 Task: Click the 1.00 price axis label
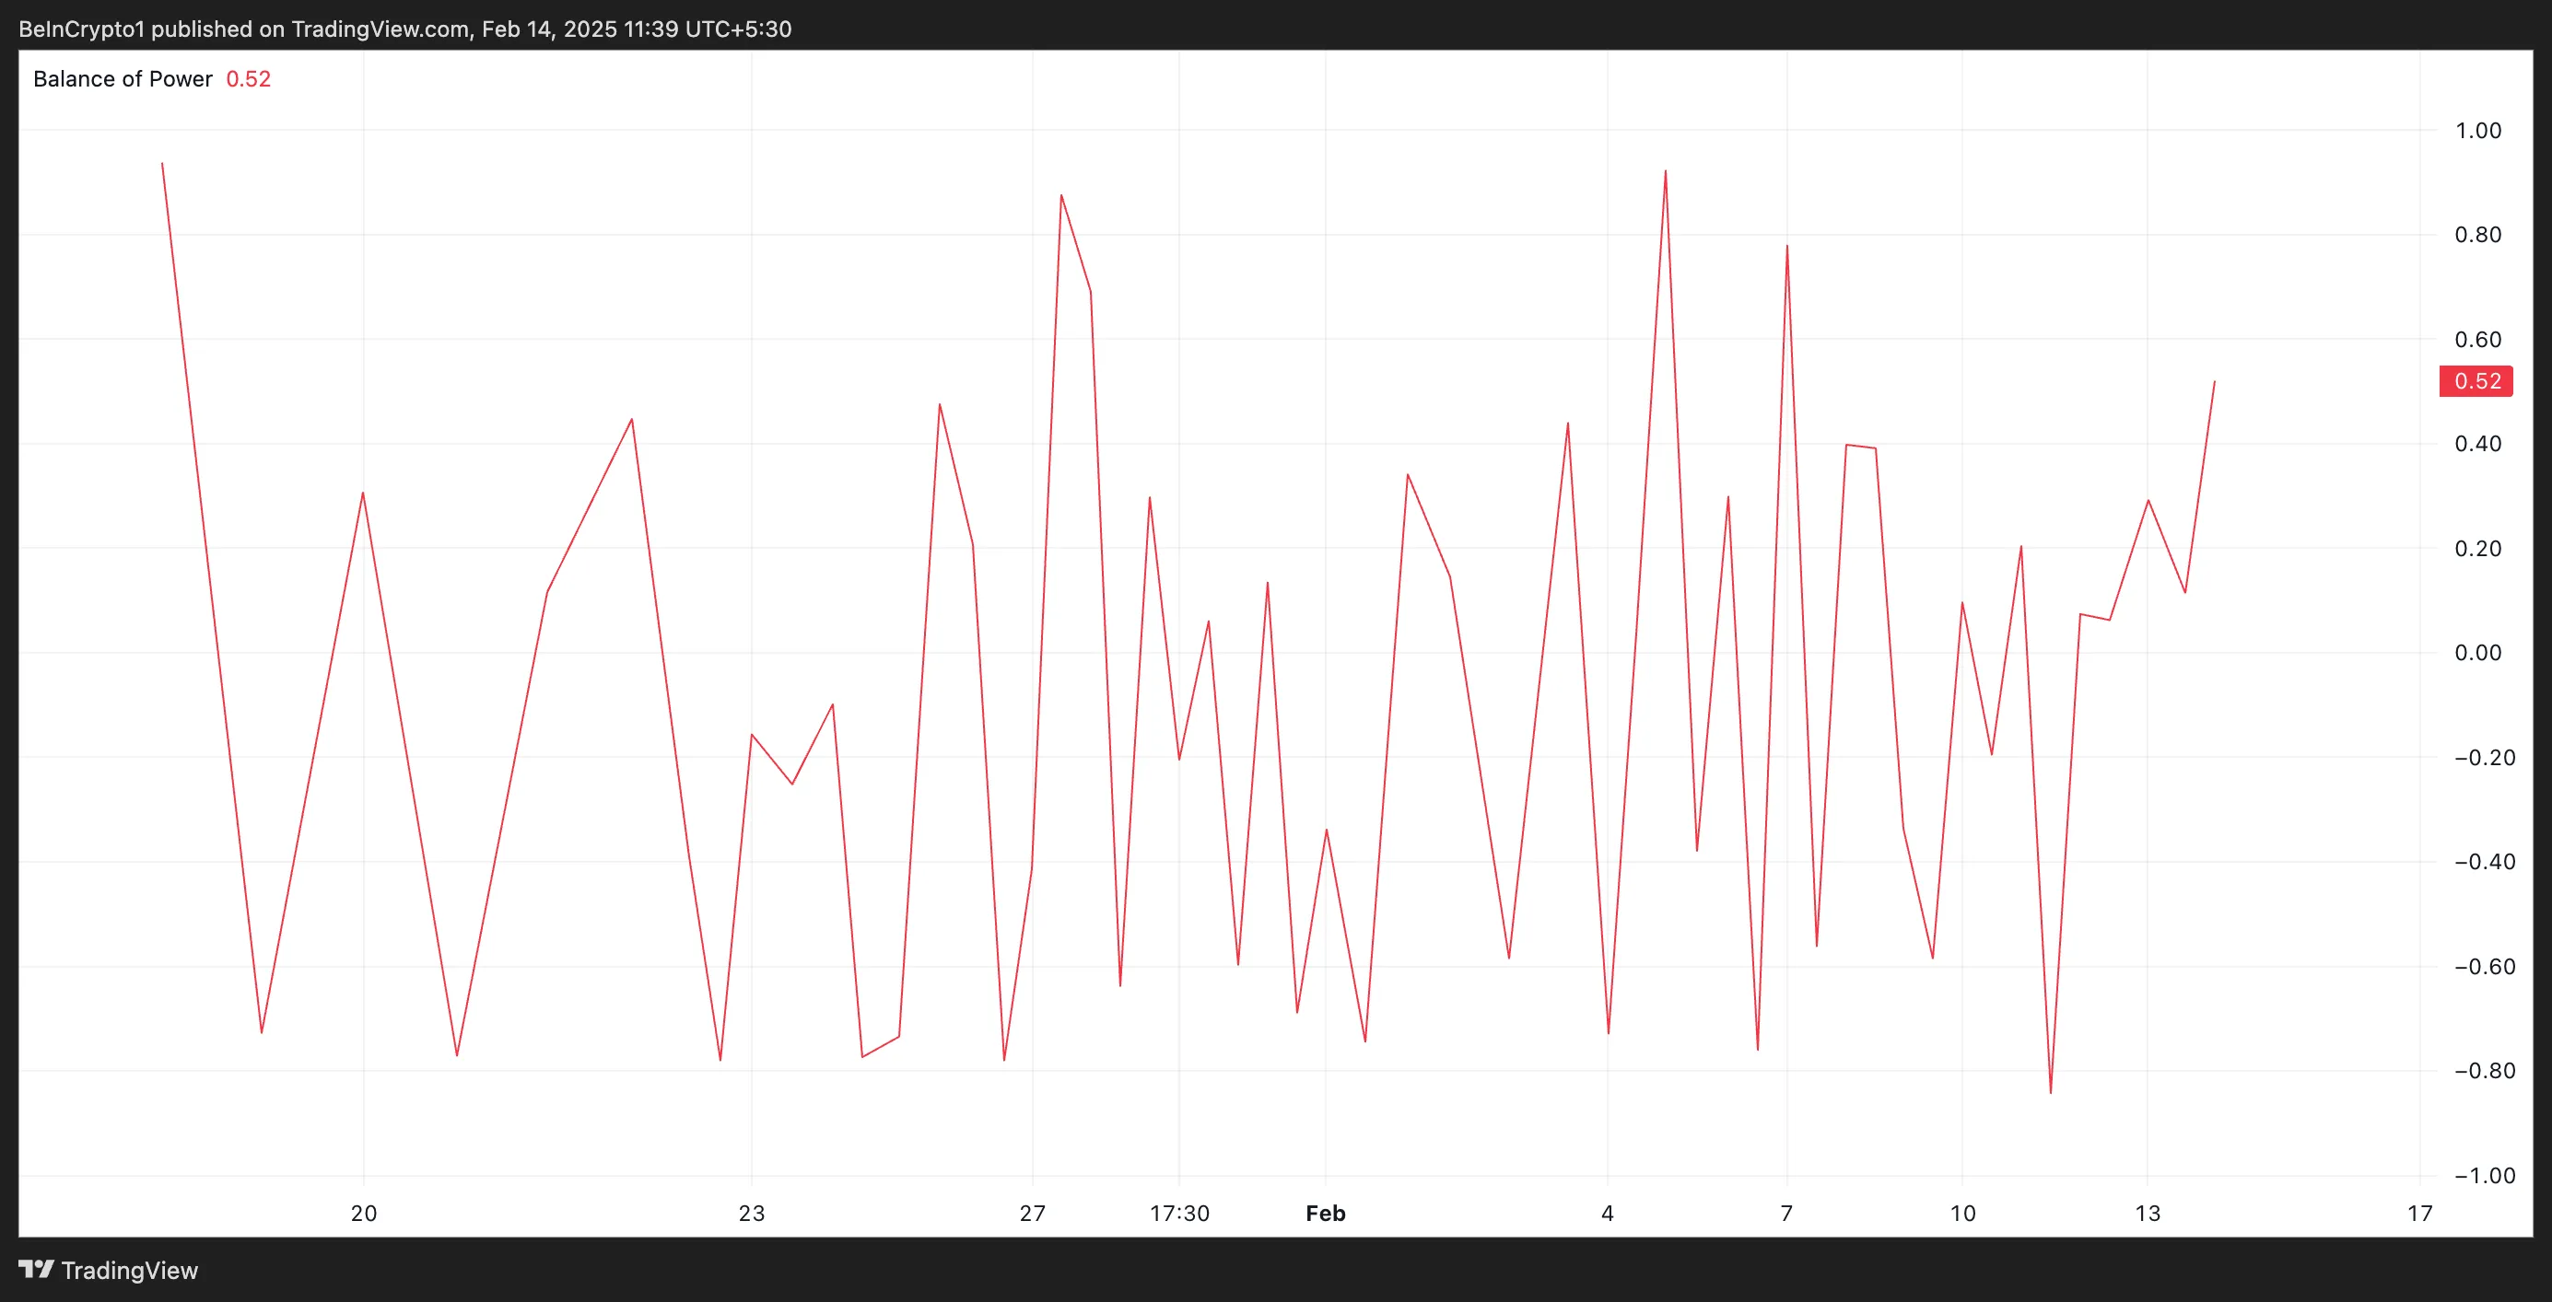click(2477, 131)
